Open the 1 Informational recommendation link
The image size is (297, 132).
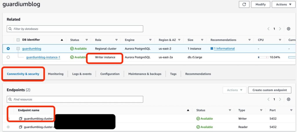tap(224, 49)
